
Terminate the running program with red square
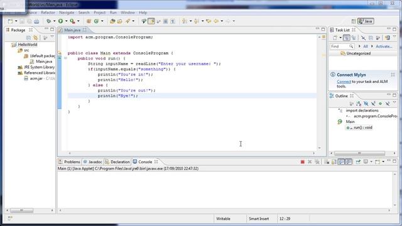pyautogui.click(x=303, y=162)
